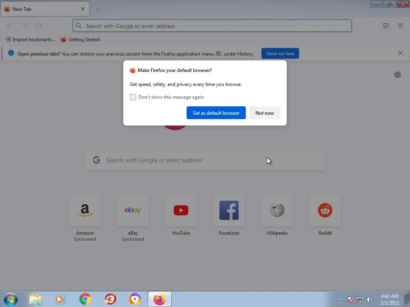Click the address bar search field

[x=212, y=26]
